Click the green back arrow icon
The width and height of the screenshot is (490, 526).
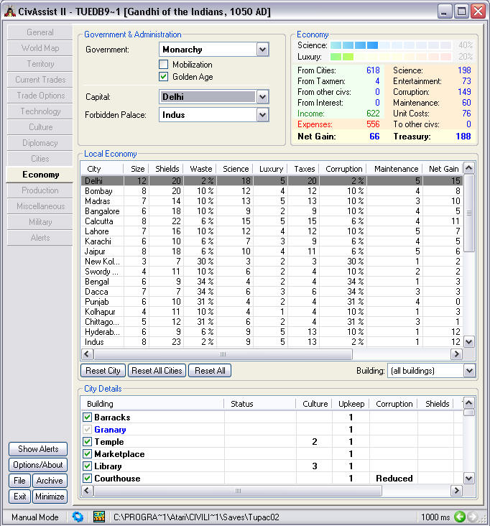pyautogui.click(x=460, y=517)
